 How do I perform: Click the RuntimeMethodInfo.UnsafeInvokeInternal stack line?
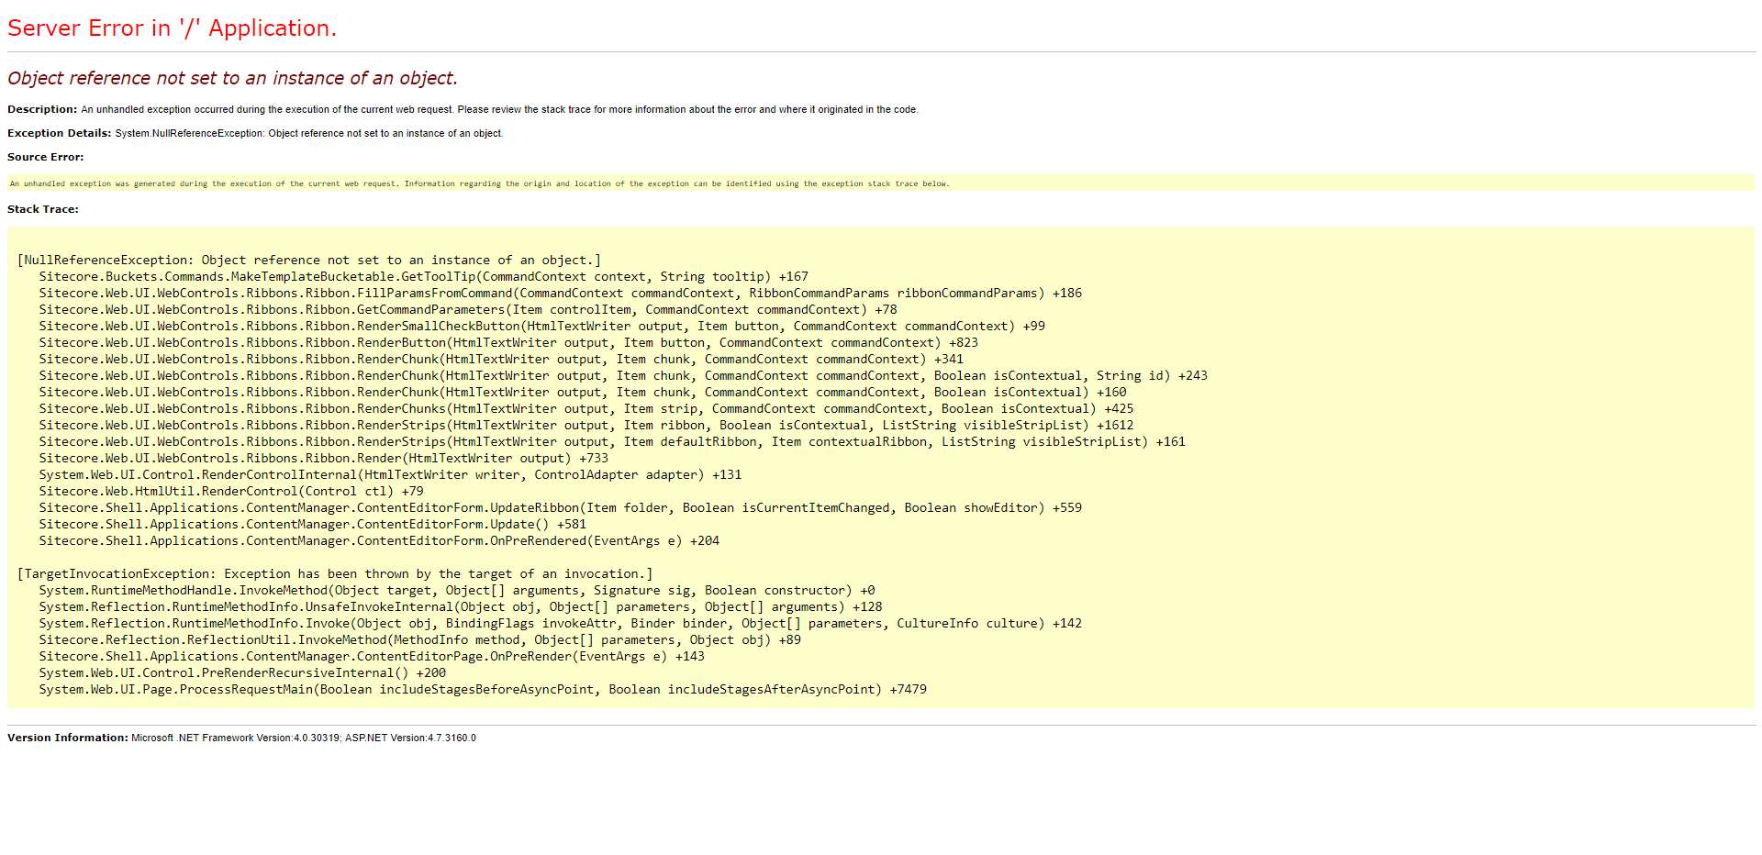461,607
